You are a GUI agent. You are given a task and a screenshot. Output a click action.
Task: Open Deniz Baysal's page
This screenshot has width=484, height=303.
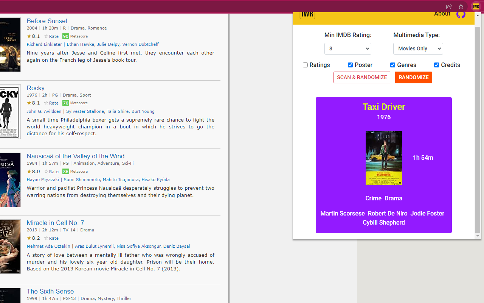click(177, 246)
